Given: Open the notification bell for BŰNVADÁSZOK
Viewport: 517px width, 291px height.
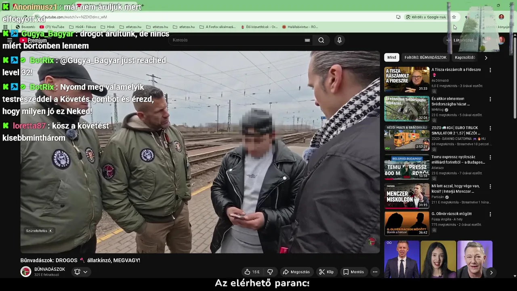Looking at the screenshot, I should point(77,272).
